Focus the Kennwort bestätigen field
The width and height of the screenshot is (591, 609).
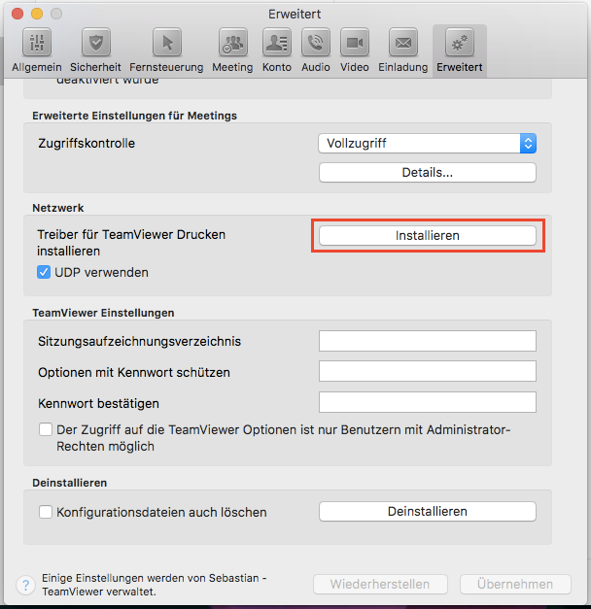click(428, 402)
